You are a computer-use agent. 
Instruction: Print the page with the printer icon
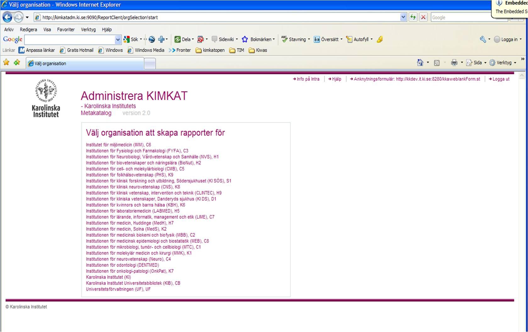point(454,63)
